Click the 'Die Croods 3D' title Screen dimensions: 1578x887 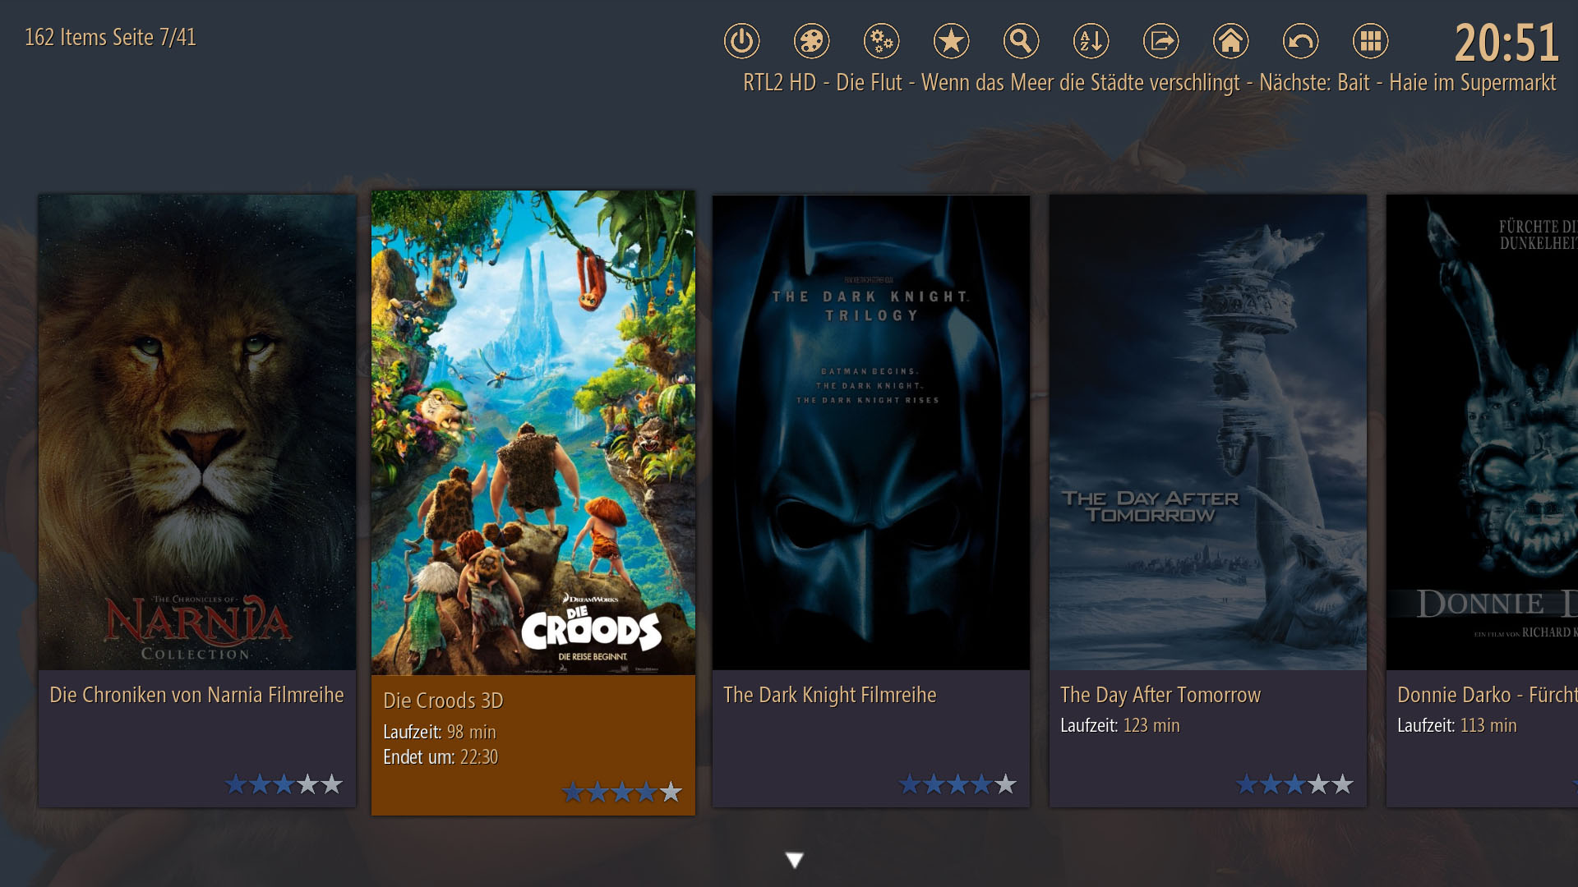(443, 701)
